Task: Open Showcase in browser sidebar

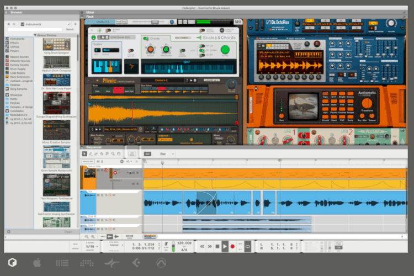Action: pos(16,95)
